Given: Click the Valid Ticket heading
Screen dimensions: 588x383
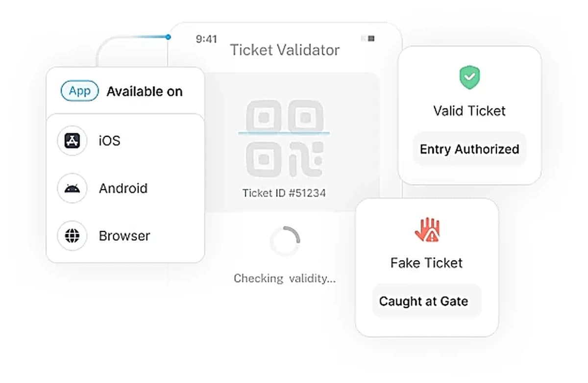Looking at the screenshot, I should click(469, 111).
